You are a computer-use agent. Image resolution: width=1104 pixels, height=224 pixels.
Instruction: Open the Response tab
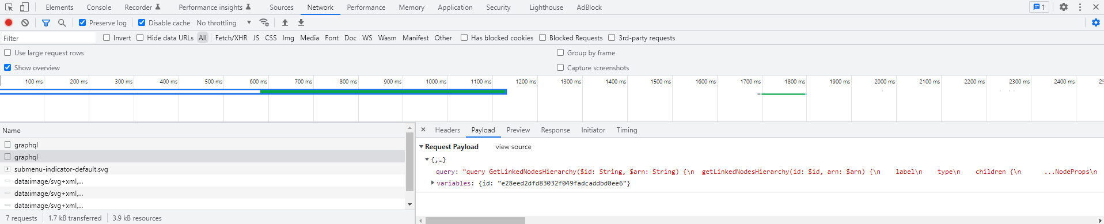tap(556, 130)
